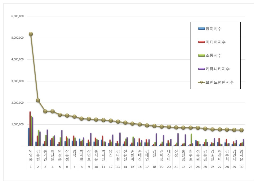Select the 3,000,000 y-axis label
The height and width of the screenshot is (184, 258).
18,81
